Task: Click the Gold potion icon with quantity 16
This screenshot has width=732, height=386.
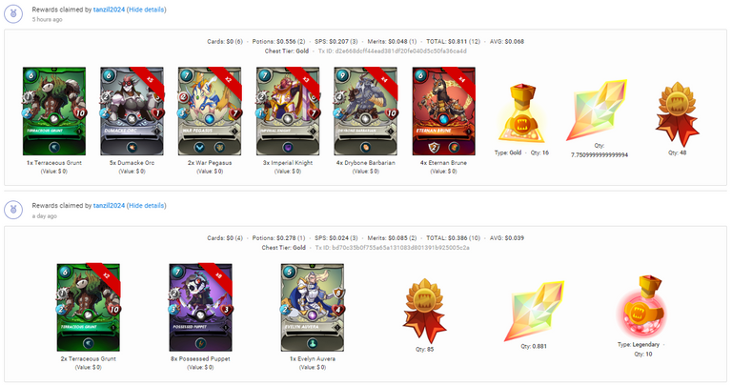Action: [521, 113]
